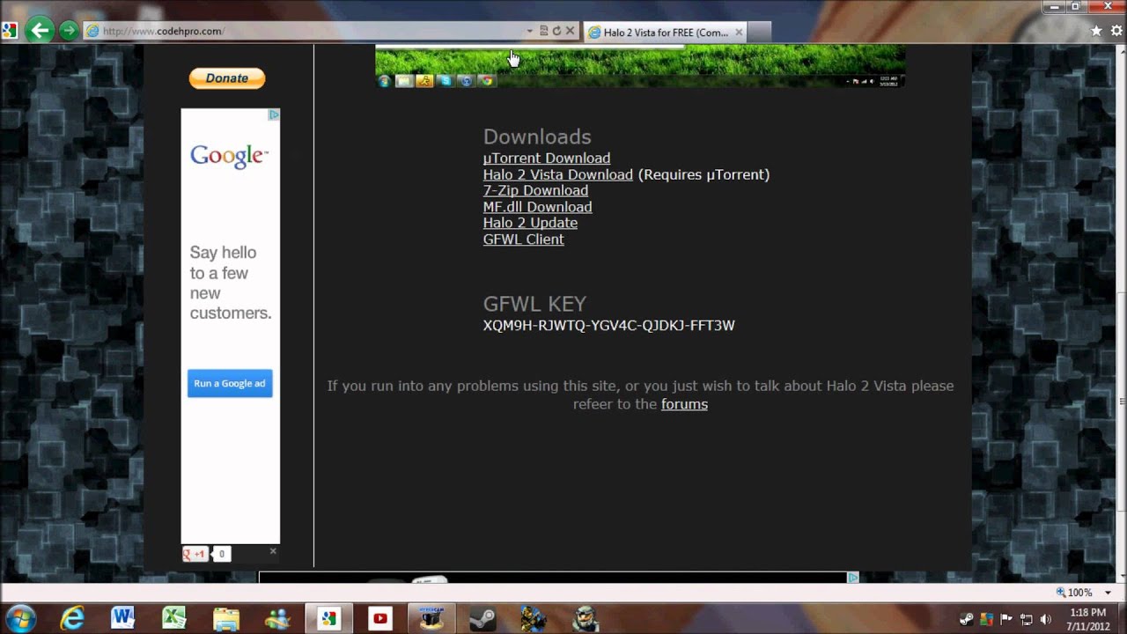1127x634 pixels.
Task: Stop loading with the X icon in address bar
Action: (x=570, y=31)
